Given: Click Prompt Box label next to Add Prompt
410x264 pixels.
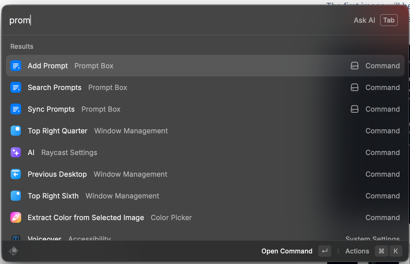Looking at the screenshot, I should 94,66.
